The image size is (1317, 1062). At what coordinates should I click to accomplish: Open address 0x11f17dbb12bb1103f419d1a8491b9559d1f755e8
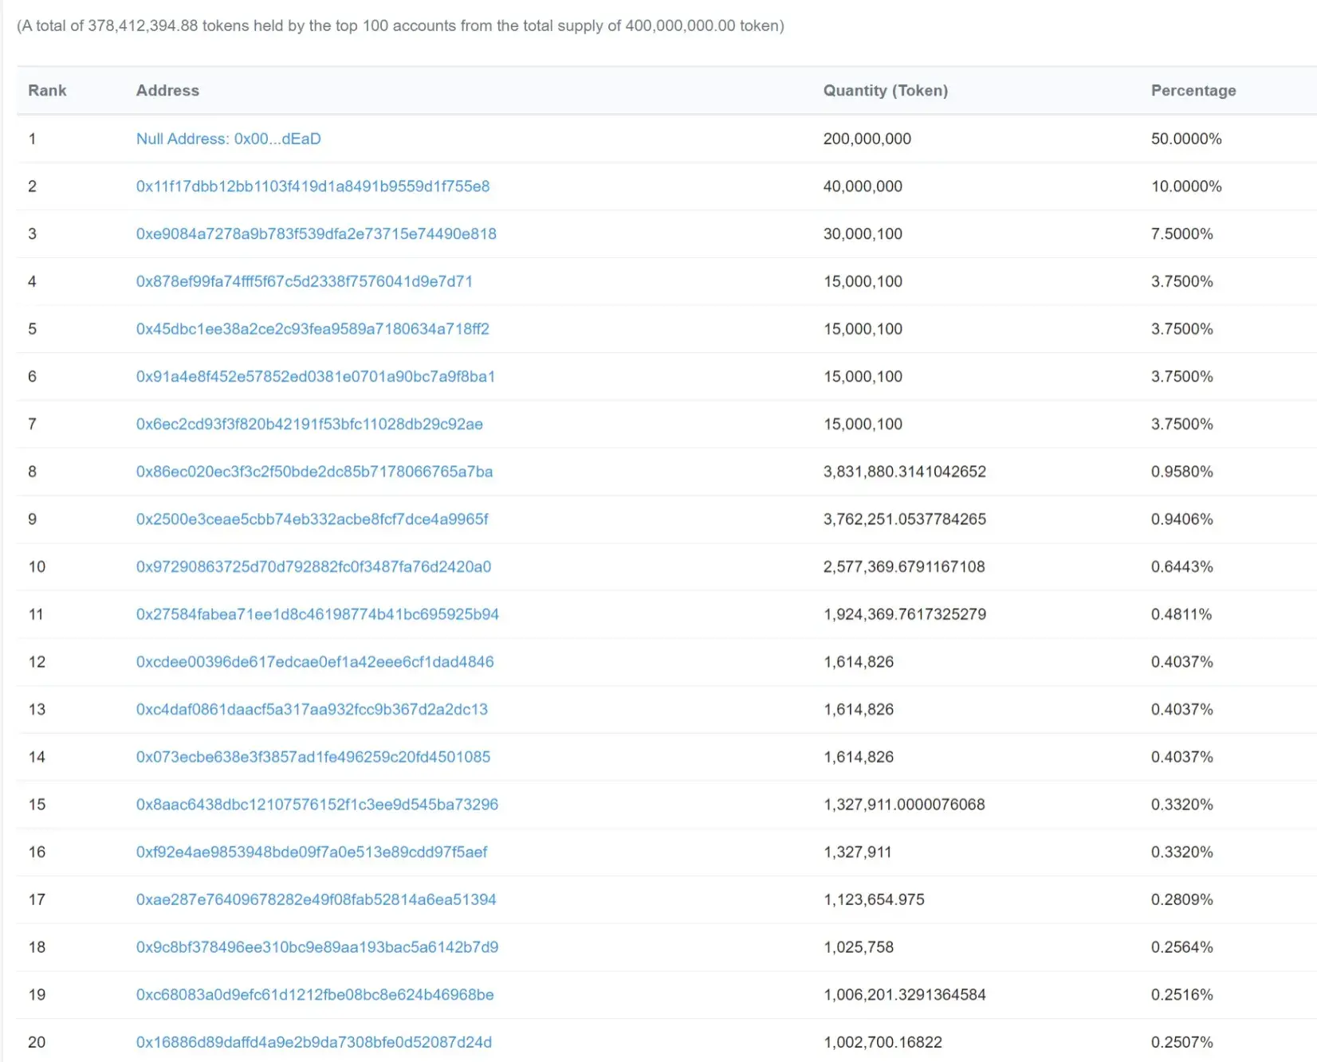coord(313,186)
